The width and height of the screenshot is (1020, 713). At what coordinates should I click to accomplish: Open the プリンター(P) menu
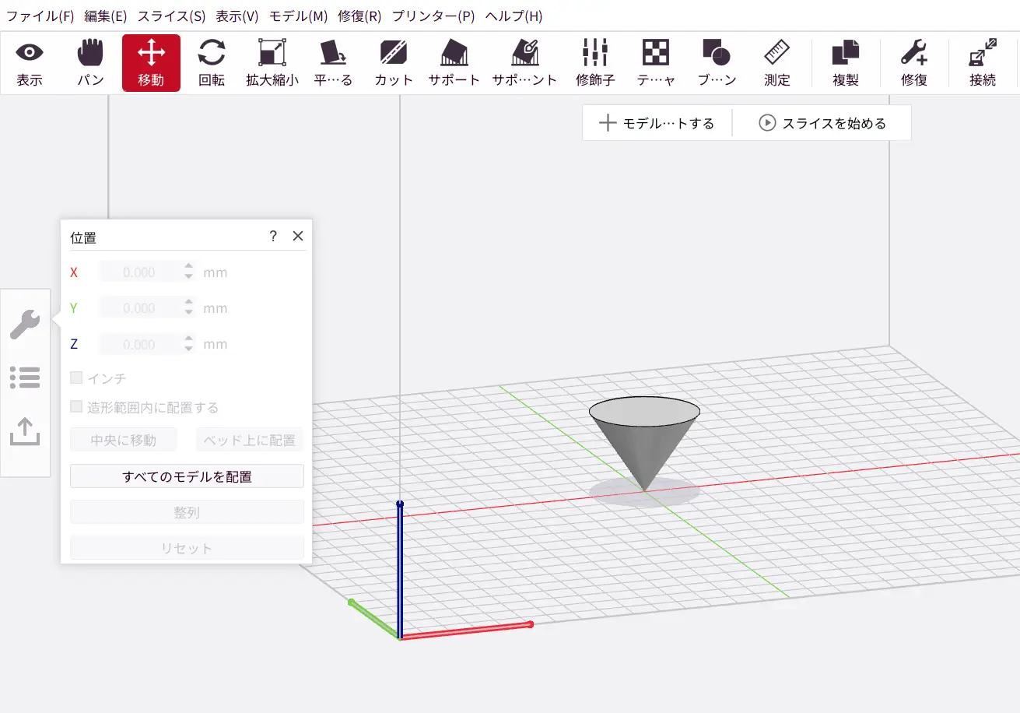(433, 16)
